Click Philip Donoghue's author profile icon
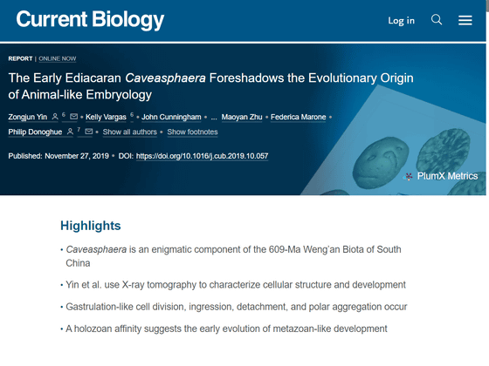This screenshot has height=366, width=489. coord(70,132)
